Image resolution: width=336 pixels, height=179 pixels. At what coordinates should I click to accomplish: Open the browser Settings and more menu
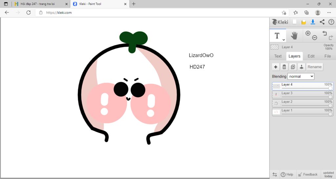[x=329, y=13]
